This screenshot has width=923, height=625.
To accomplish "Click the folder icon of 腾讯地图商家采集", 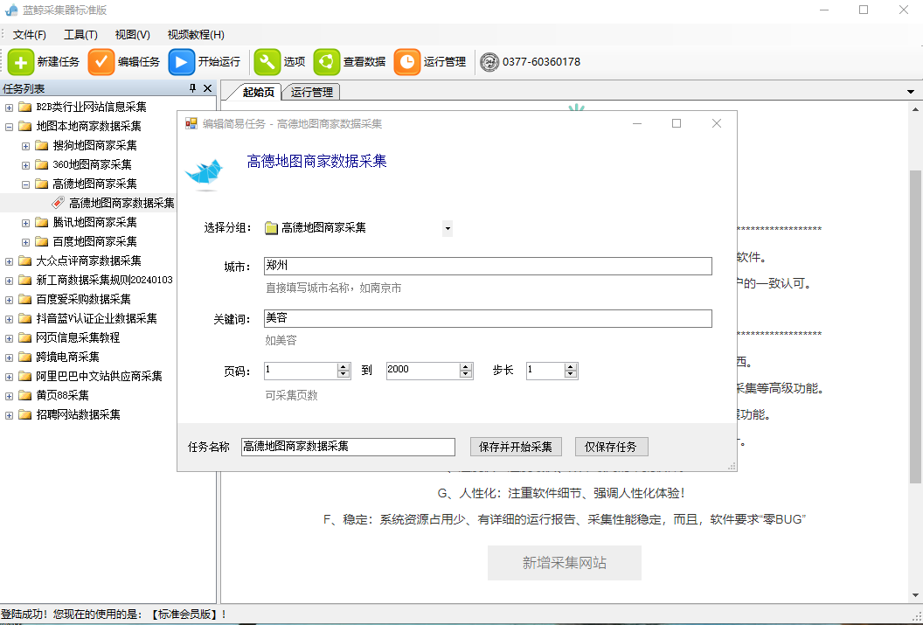I will (41, 222).
